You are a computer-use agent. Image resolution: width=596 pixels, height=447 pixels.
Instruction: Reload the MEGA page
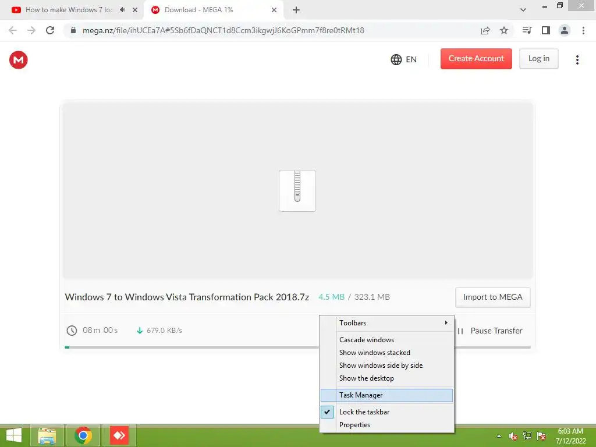coord(50,30)
